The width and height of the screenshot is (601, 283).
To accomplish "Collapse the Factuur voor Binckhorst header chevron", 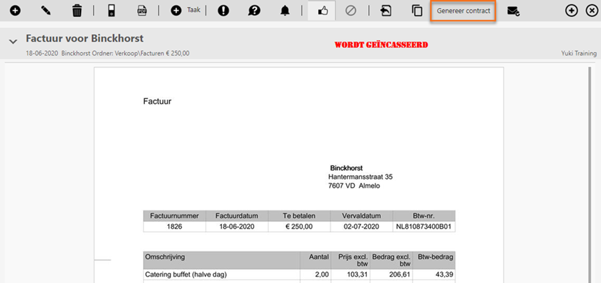I will 13,41.
